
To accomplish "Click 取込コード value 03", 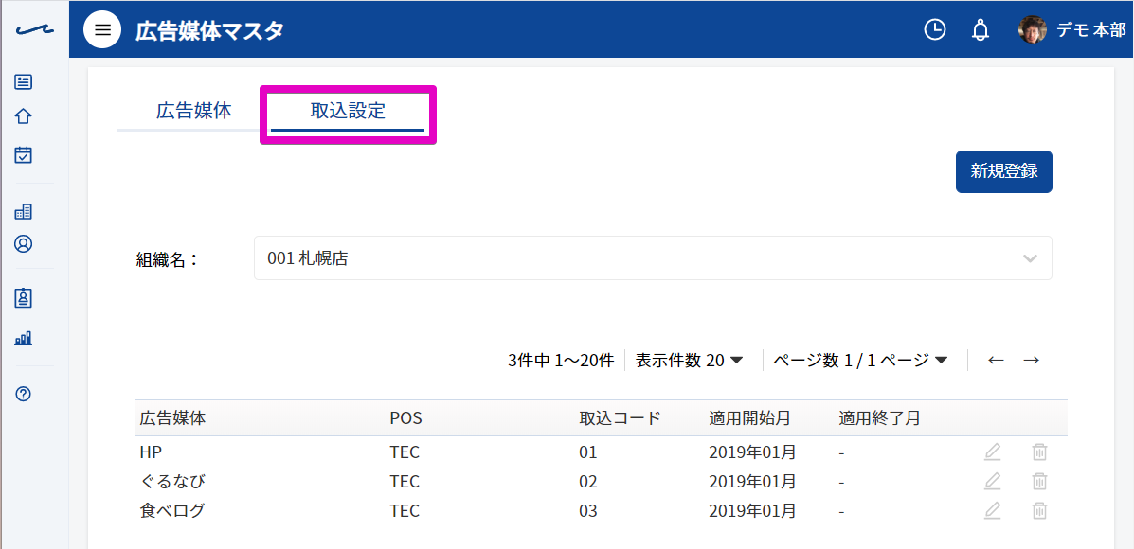I will [588, 510].
